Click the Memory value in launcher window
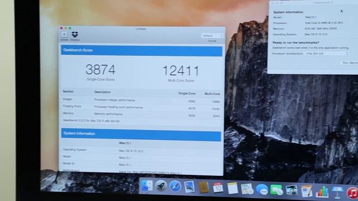This screenshot has height=201, width=358. [321, 28]
